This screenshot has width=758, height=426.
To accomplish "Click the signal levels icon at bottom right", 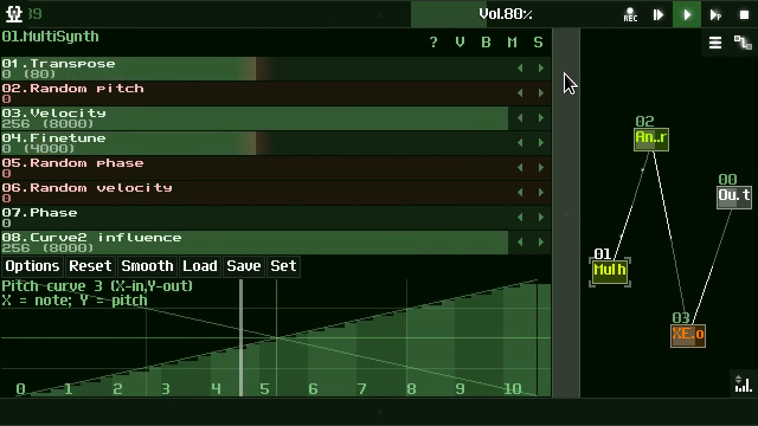I will point(743,385).
